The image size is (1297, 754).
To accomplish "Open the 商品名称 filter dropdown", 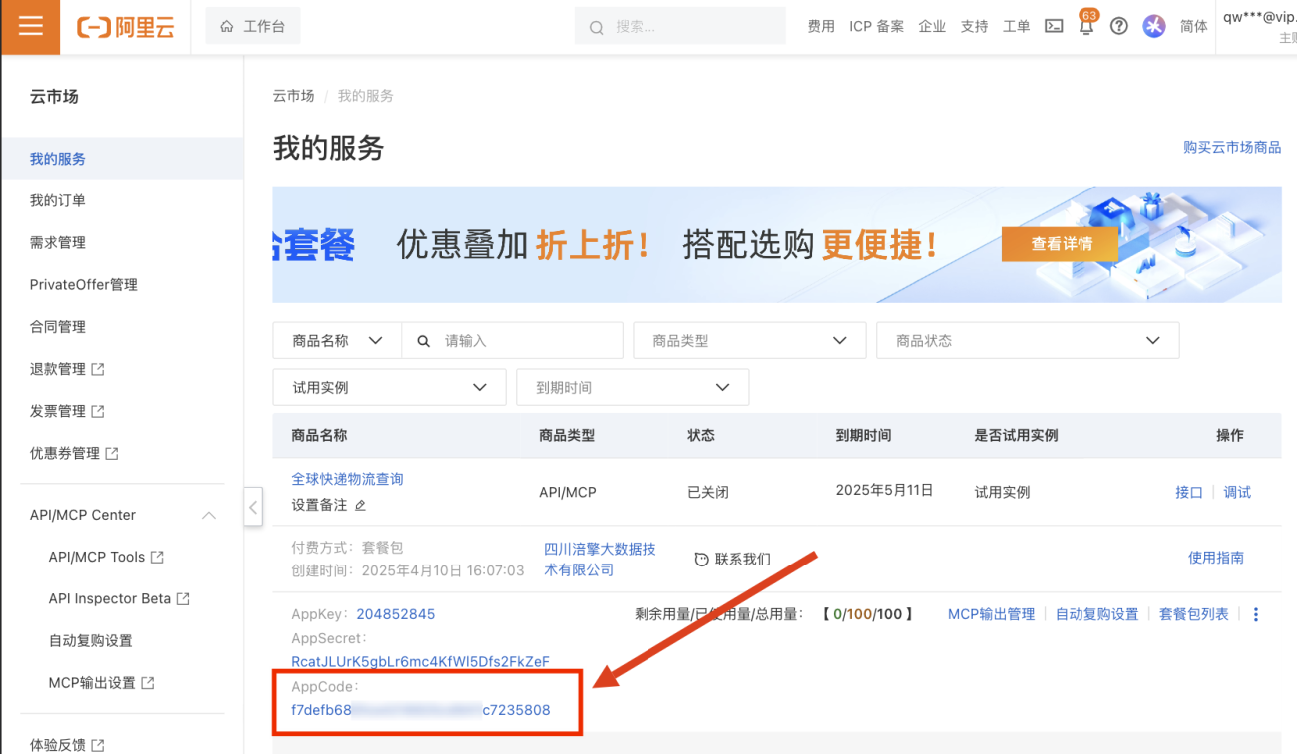I will pyautogui.click(x=337, y=340).
